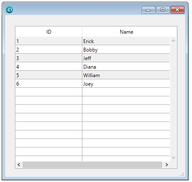Click the horizontal scrollbar right arrow
The image size is (192, 182).
click(166, 165)
